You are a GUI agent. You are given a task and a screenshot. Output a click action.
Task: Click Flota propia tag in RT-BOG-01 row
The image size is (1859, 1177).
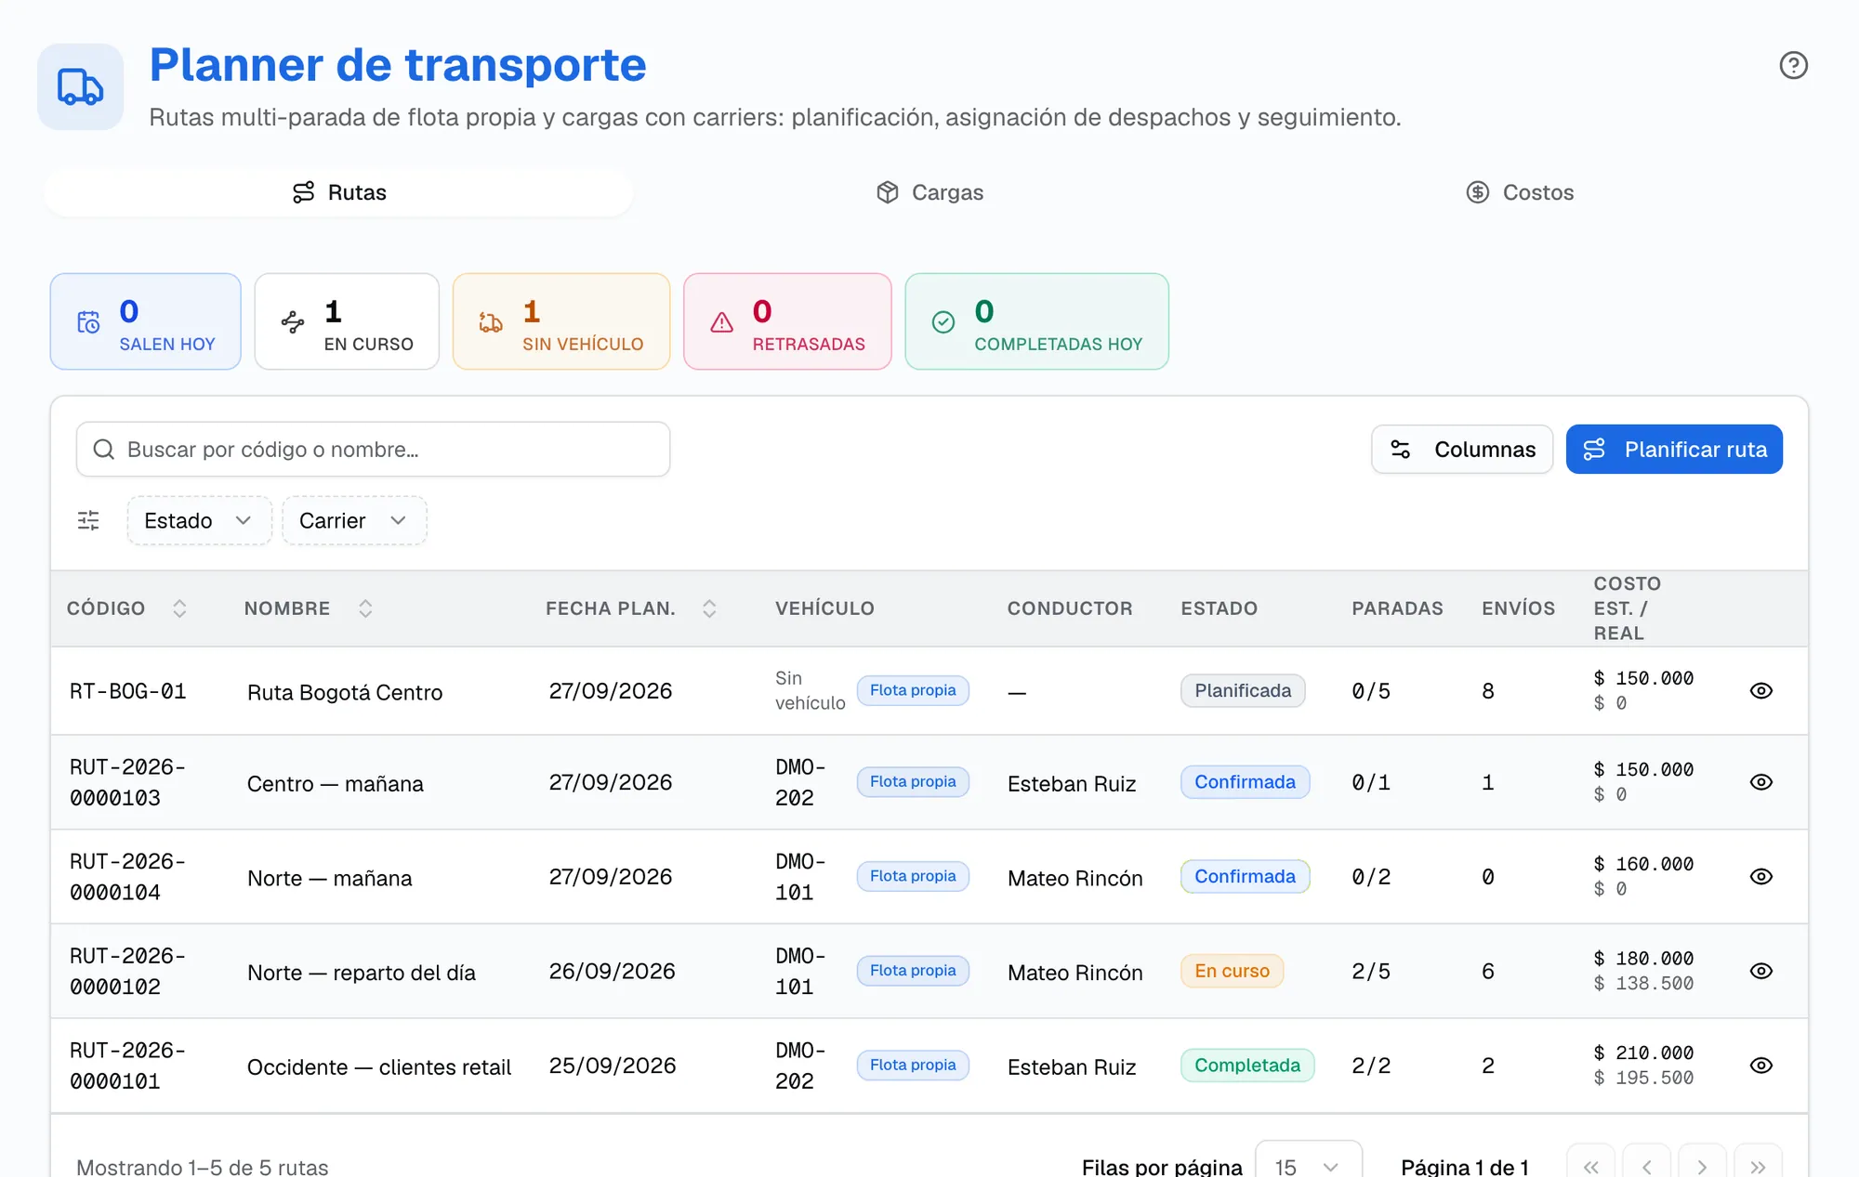pyautogui.click(x=913, y=690)
